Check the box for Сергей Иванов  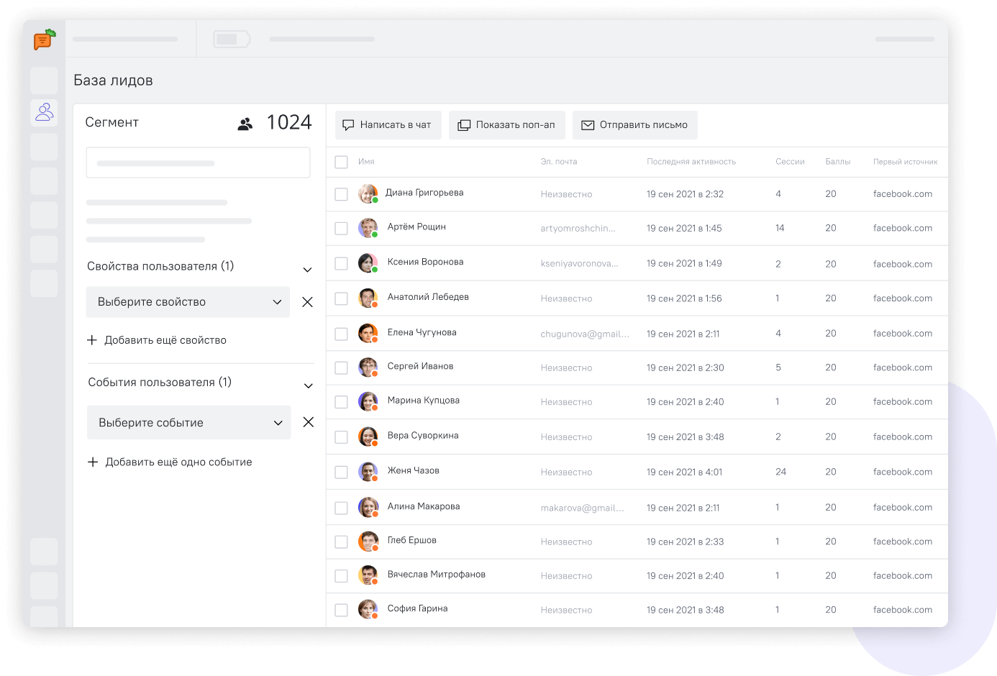[x=342, y=367]
